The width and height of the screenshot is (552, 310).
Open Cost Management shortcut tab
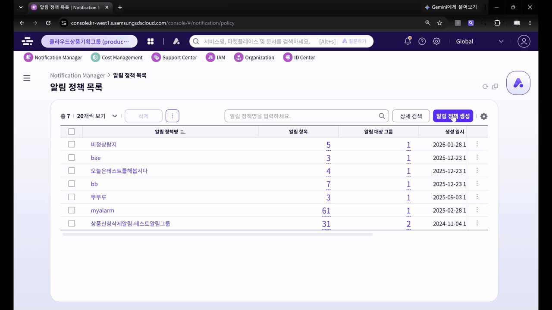116,57
